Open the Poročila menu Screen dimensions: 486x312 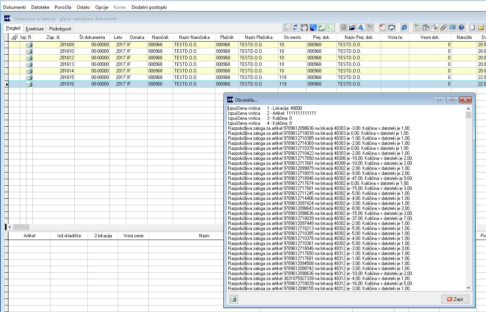63,7
